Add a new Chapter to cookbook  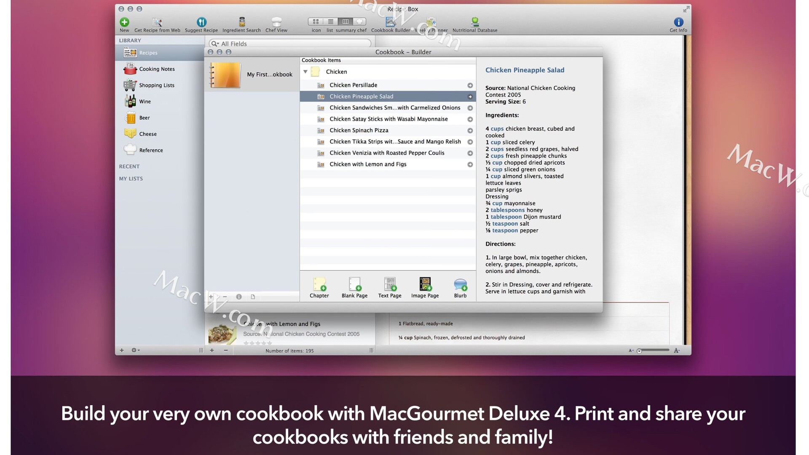pos(319,287)
